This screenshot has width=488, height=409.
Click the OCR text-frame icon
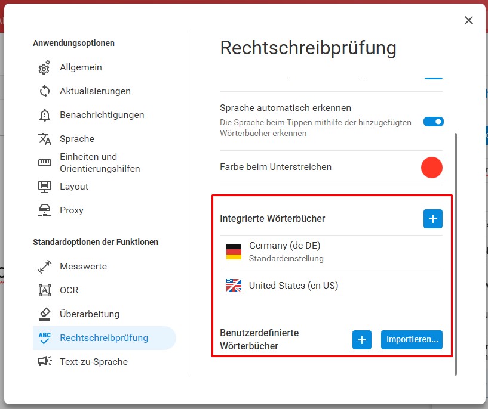click(45, 290)
